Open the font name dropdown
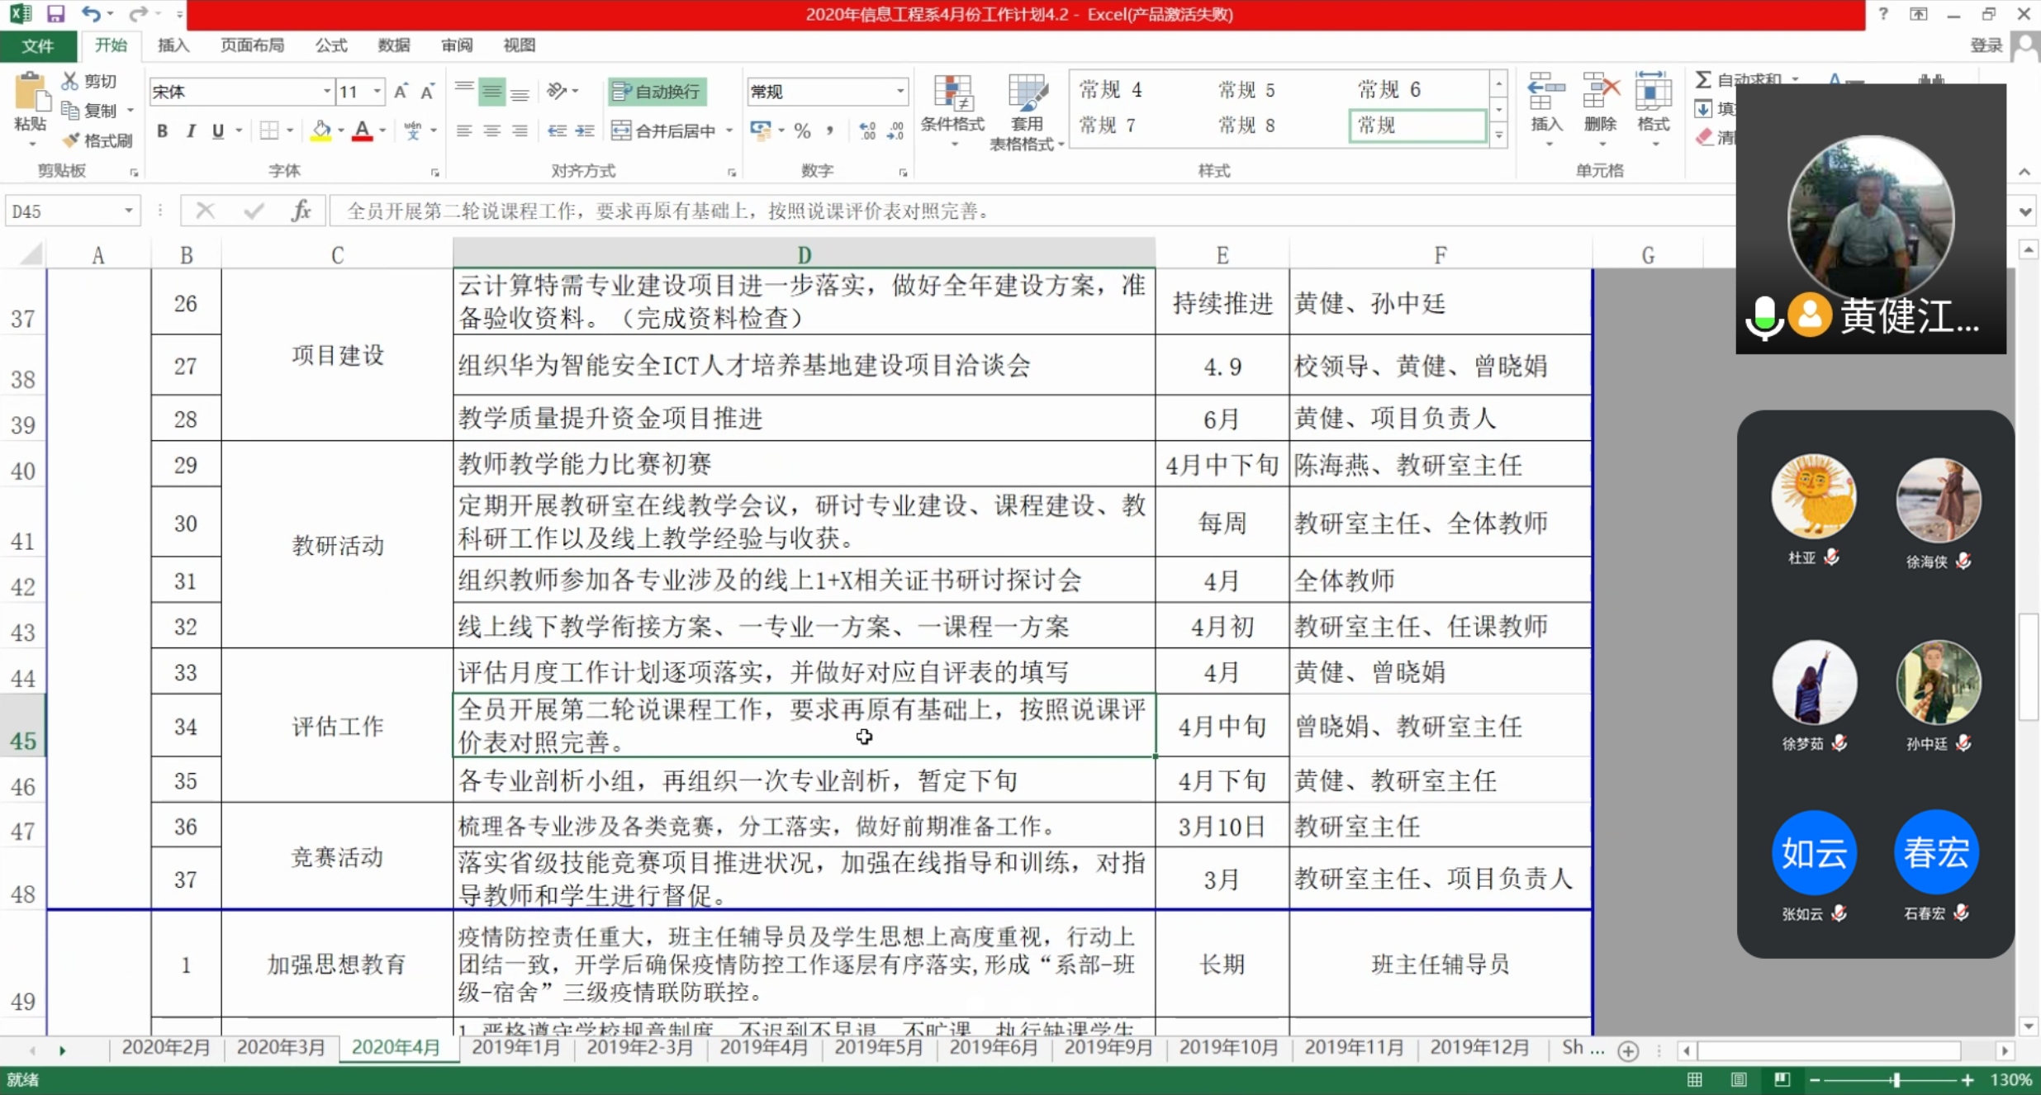 click(x=327, y=92)
